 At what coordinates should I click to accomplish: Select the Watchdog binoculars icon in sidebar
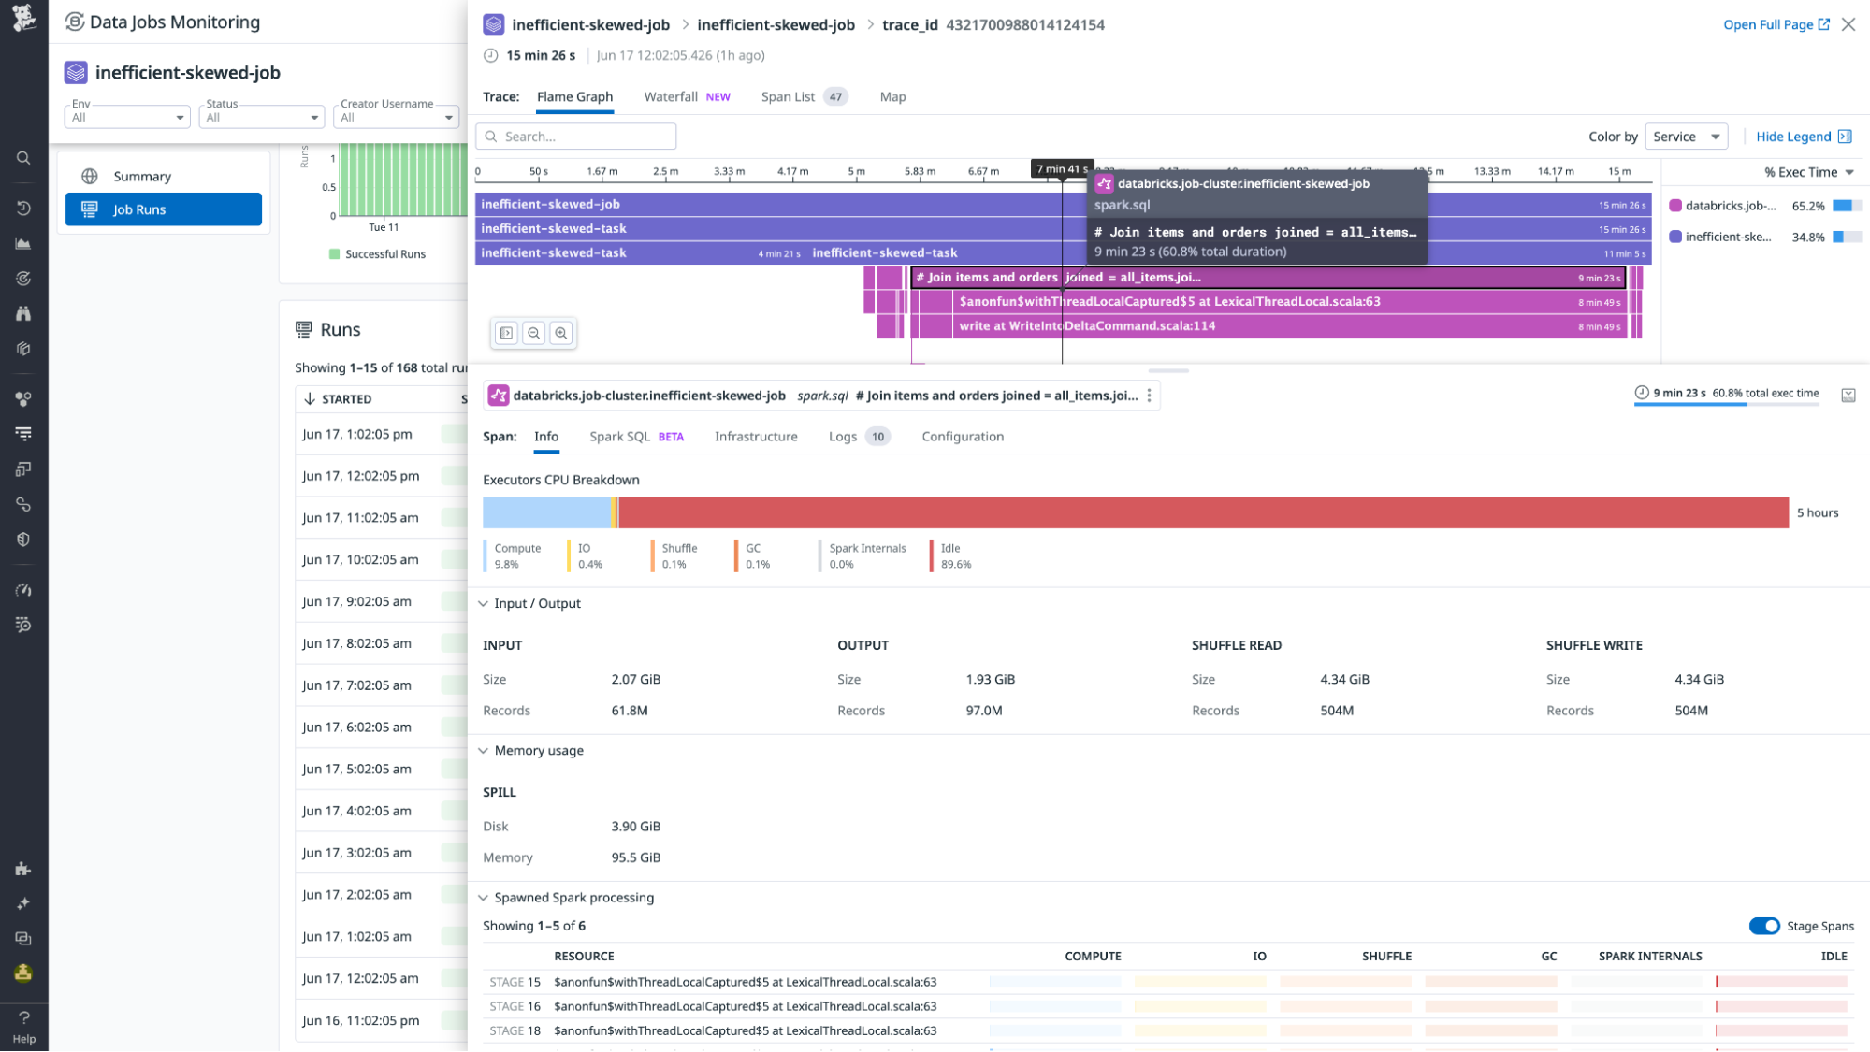23,313
